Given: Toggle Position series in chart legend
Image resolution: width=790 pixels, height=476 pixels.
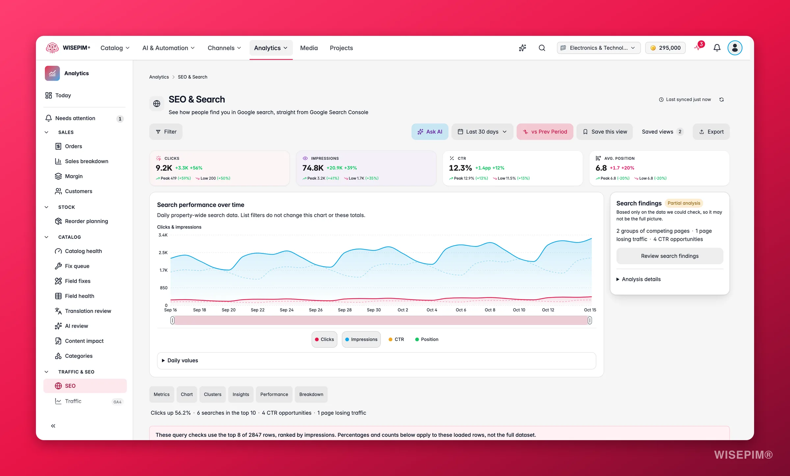Looking at the screenshot, I should click(427, 339).
